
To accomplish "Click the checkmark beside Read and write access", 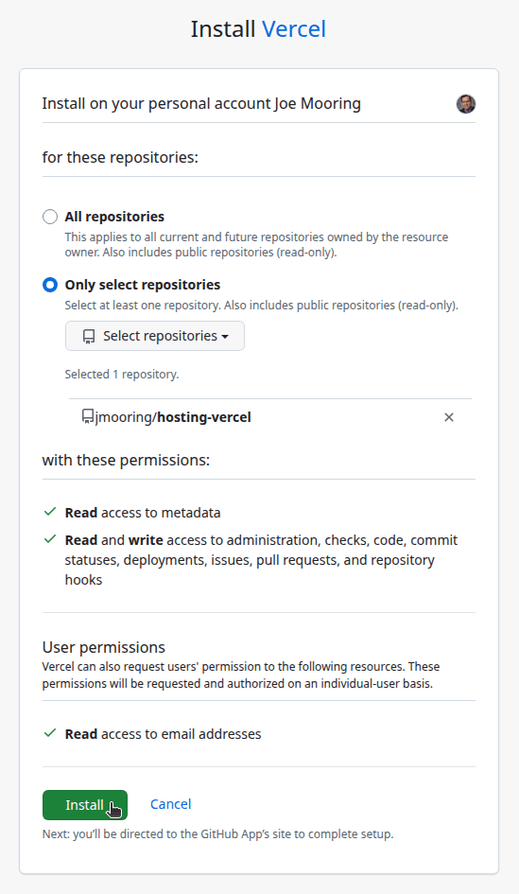I will pyautogui.click(x=50, y=539).
